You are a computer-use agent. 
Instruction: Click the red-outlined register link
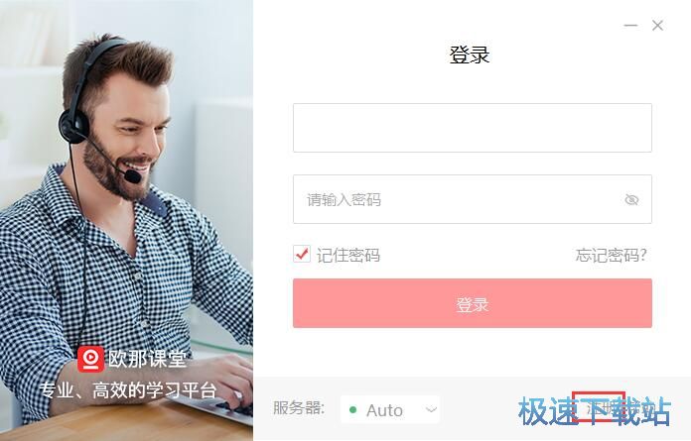[599, 406]
